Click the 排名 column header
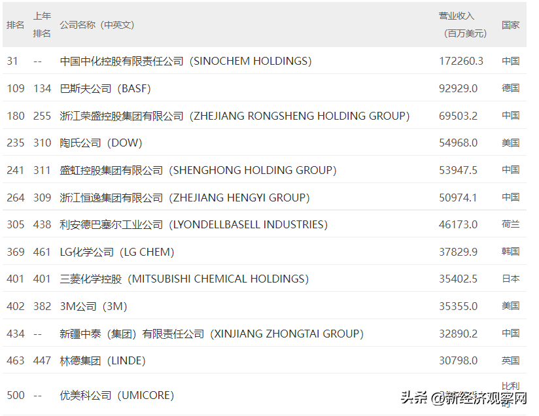 (15, 25)
